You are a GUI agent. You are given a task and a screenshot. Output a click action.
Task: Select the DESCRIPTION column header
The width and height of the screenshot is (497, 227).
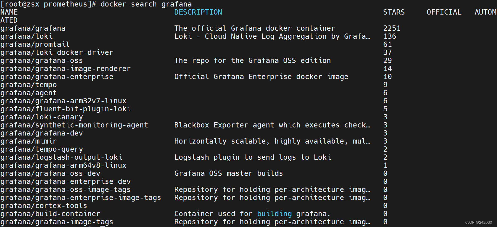198,12
